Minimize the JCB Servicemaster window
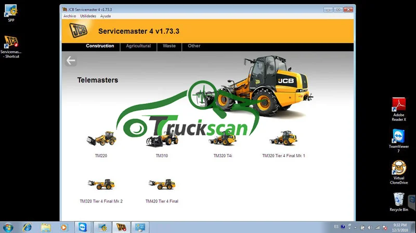This screenshot has height=233, width=416. click(x=328, y=9)
